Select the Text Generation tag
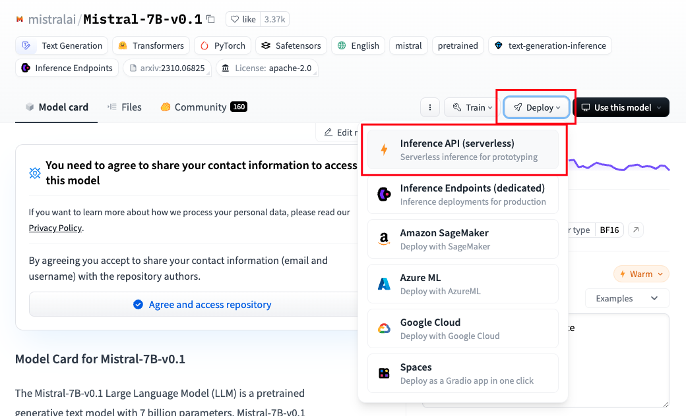 pos(62,45)
